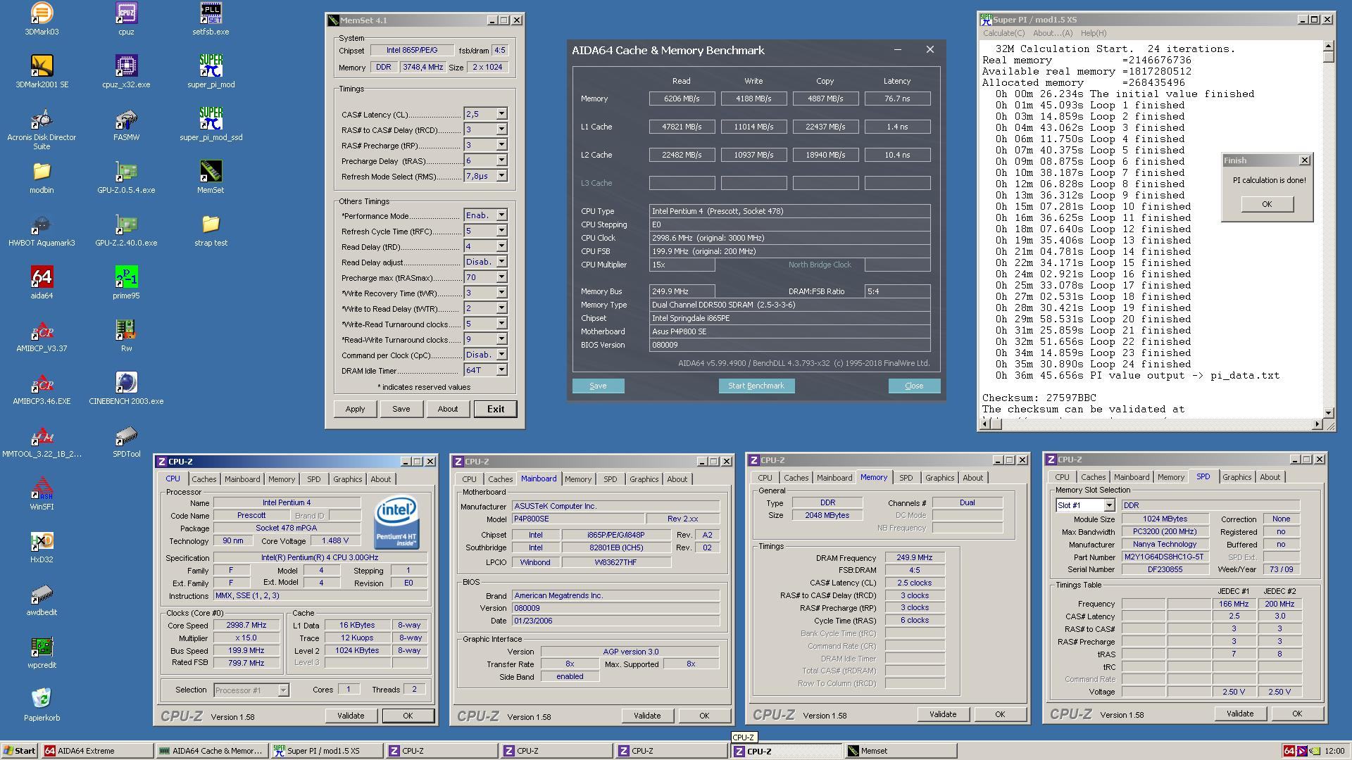This screenshot has width=1352, height=760.
Task: Switch to AIDA64 Extreme taskbar item
Action: click(x=97, y=751)
